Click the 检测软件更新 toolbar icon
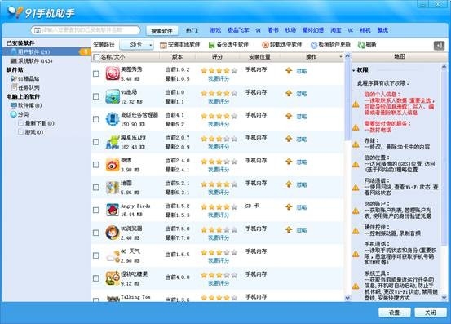The height and width of the screenshot is (324, 451). pos(314,45)
